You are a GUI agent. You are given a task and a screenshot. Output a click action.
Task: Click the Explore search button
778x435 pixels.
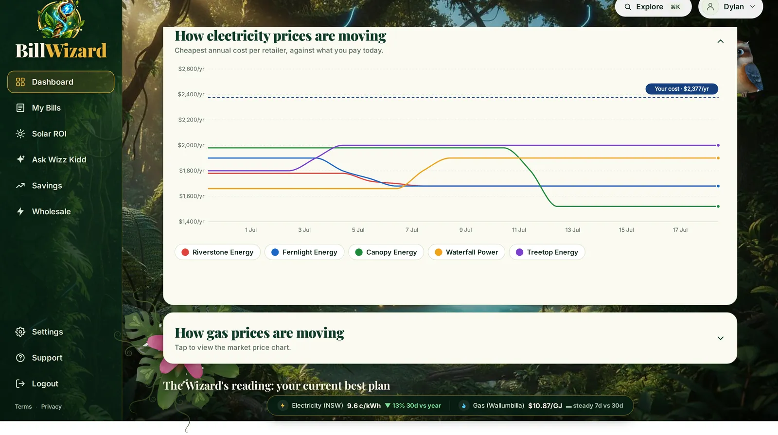[x=653, y=7]
